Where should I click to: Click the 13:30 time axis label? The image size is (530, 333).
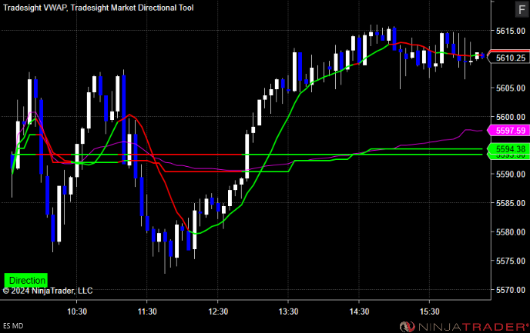pyautogui.click(x=288, y=311)
